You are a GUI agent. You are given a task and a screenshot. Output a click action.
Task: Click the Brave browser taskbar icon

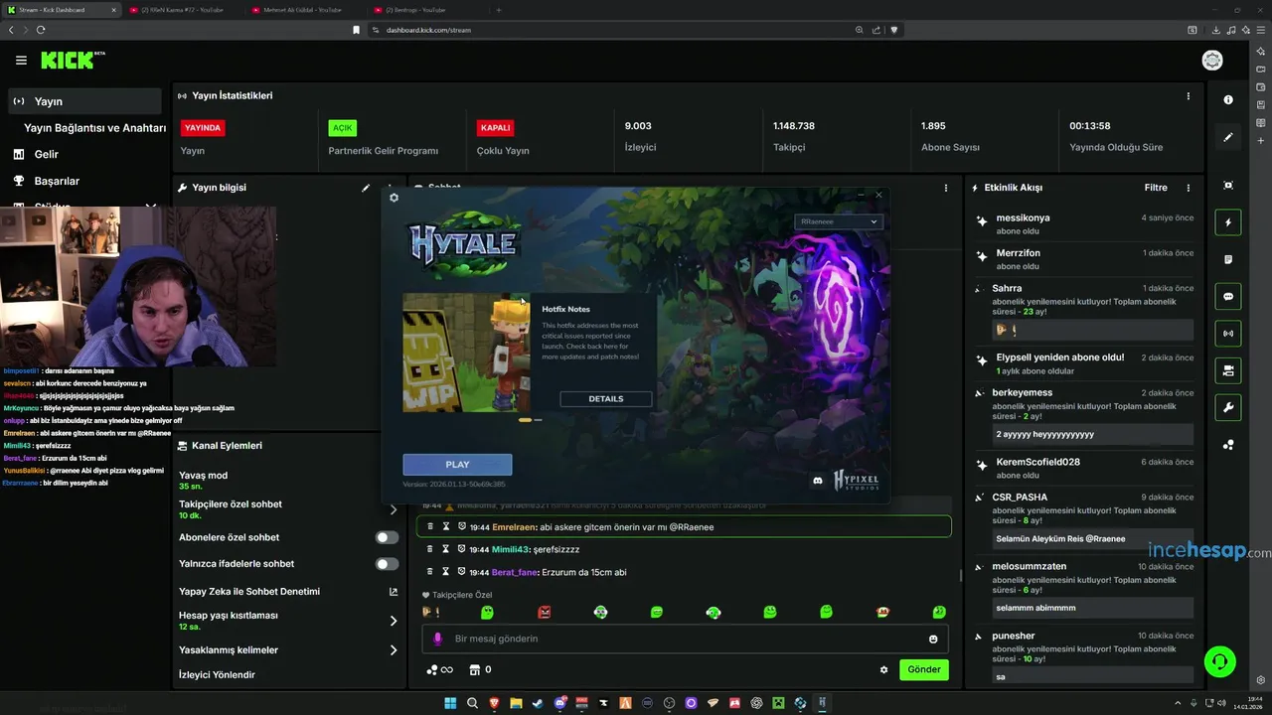[495, 703]
